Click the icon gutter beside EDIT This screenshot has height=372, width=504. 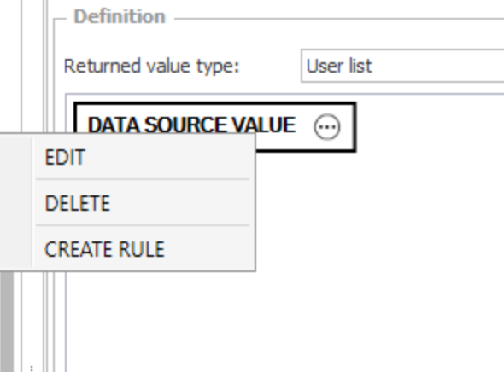point(16,157)
